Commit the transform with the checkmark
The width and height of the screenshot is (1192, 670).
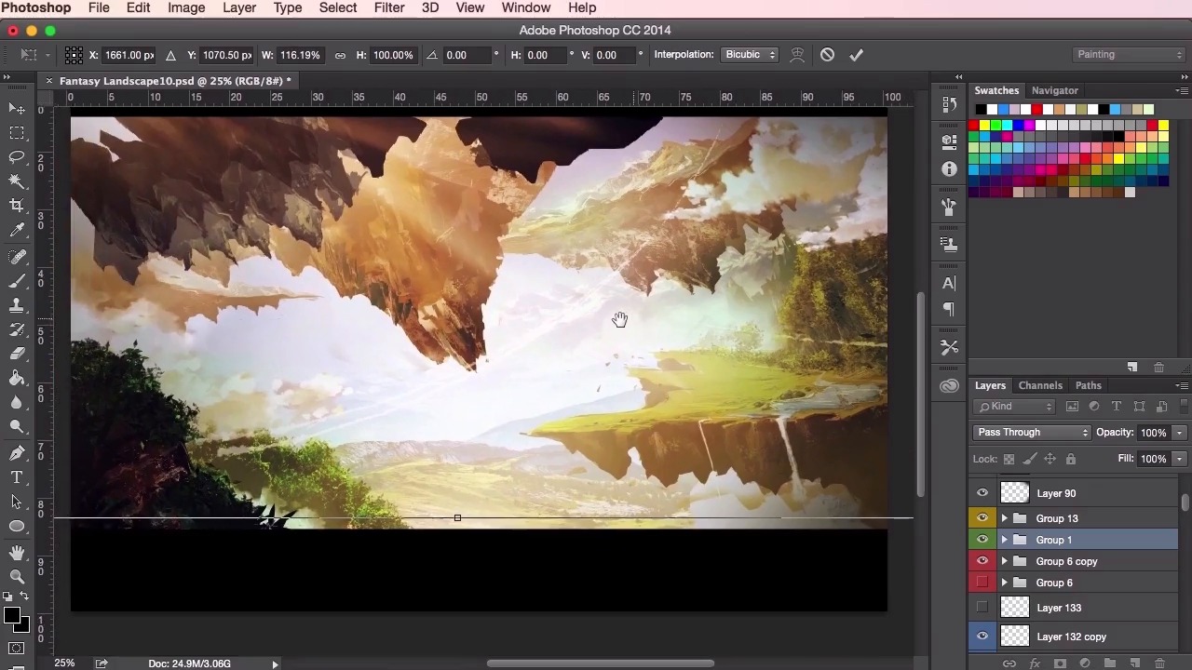tap(856, 55)
